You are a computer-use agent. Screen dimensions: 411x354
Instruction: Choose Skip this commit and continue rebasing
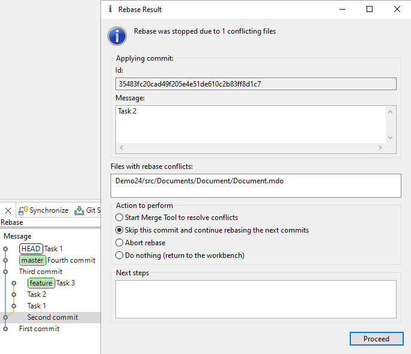coord(120,230)
